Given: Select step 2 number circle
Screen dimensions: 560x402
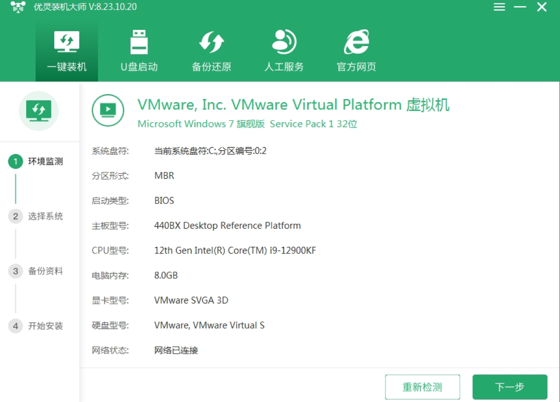Looking at the screenshot, I should (15, 216).
